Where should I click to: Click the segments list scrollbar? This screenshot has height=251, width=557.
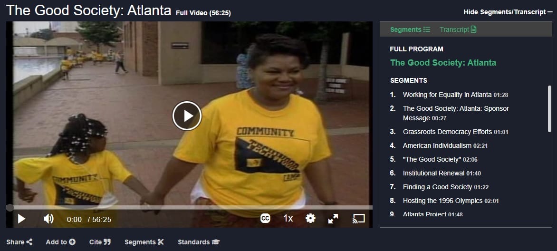550,109
